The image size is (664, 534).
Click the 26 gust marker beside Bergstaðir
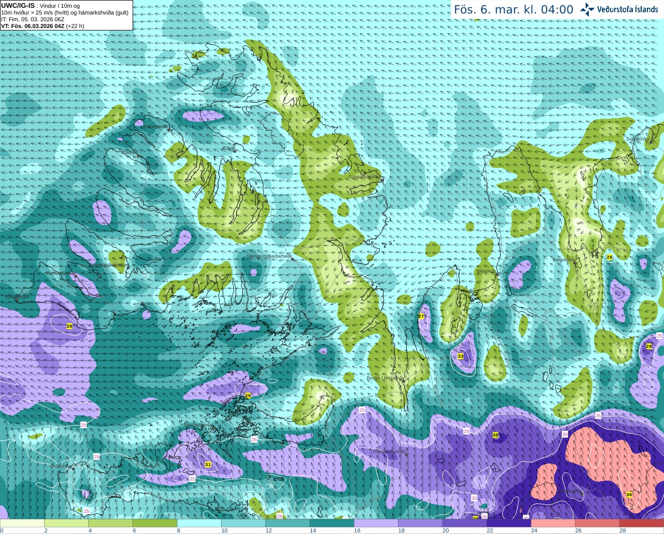pos(610,257)
